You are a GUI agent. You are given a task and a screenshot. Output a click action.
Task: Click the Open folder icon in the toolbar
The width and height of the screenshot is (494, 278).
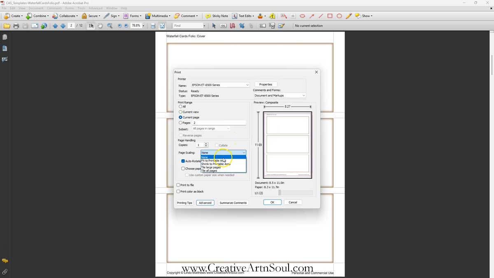pyautogui.click(x=7, y=26)
